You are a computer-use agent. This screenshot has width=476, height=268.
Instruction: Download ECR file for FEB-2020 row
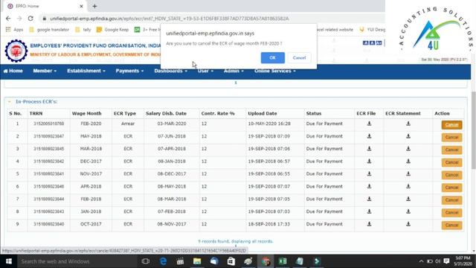tap(369, 124)
